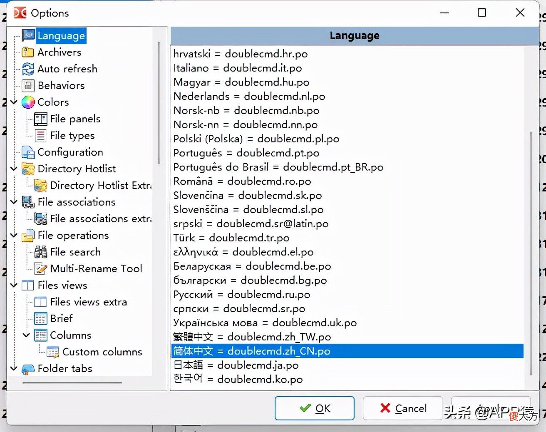Collapse the Directory Hotlist node
This screenshot has width=546, height=432.
14,169
